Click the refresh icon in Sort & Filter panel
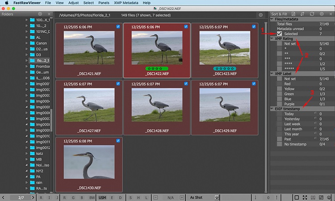This screenshot has width=335, height=201. [x=312, y=14]
